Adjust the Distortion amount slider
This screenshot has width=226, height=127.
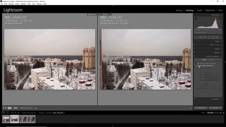click(209, 86)
